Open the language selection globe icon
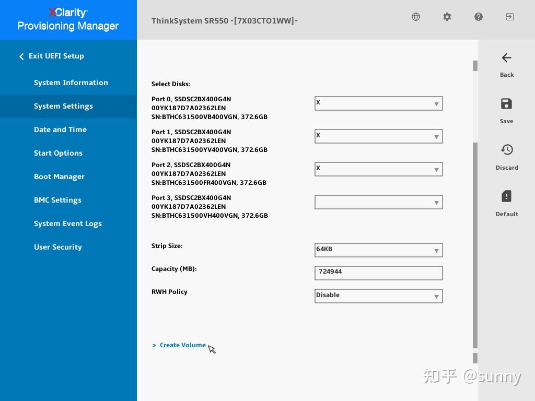Screen dimensions: 535x401 [x=415, y=17]
